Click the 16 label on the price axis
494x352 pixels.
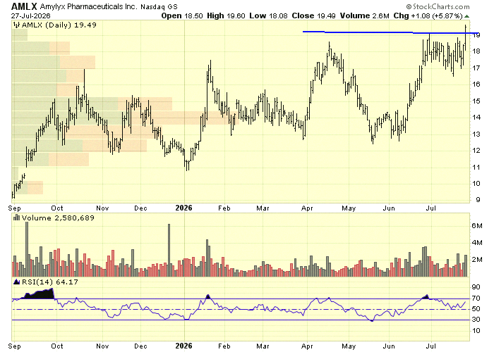click(x=476, y=84)
